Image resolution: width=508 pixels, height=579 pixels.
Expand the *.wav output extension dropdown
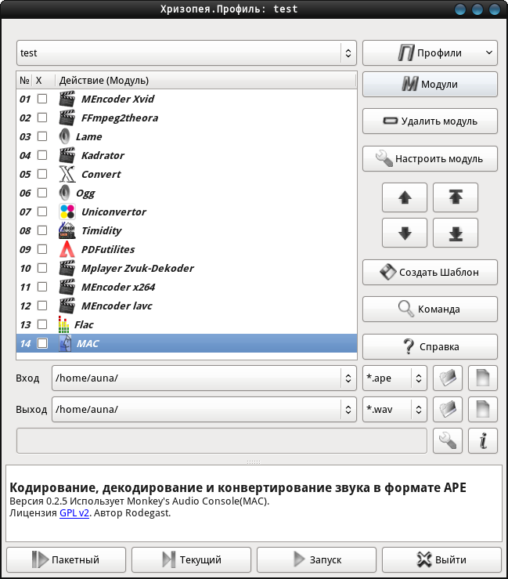(395, 409)
